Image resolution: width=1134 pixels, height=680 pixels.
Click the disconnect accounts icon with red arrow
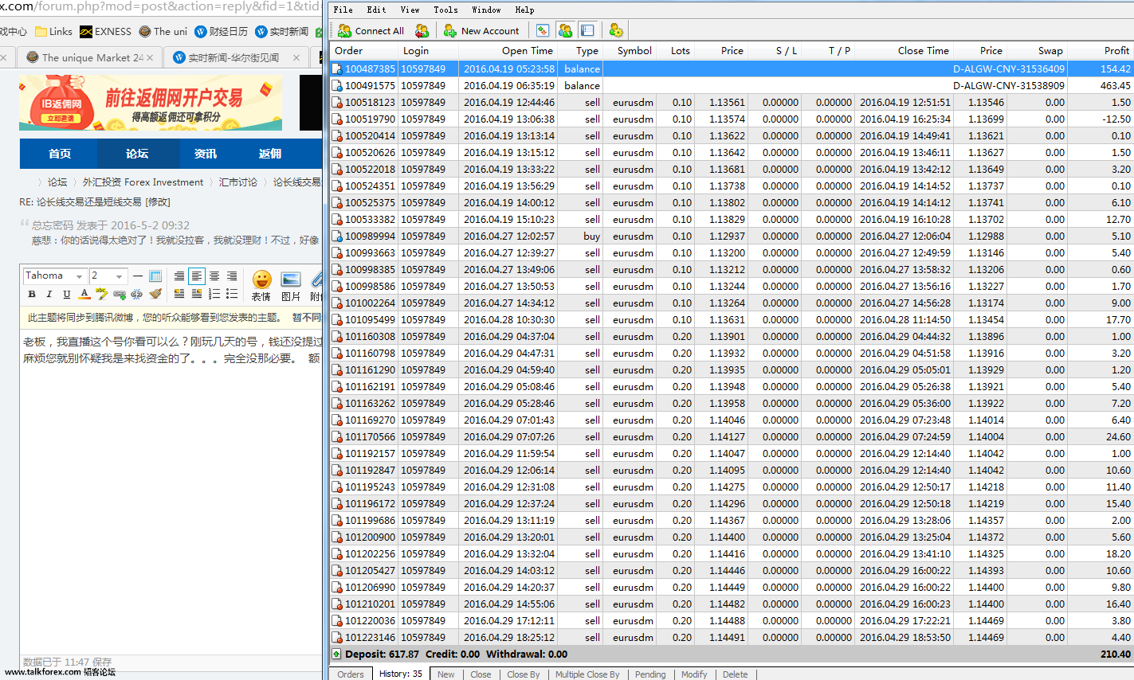(422, 30)
